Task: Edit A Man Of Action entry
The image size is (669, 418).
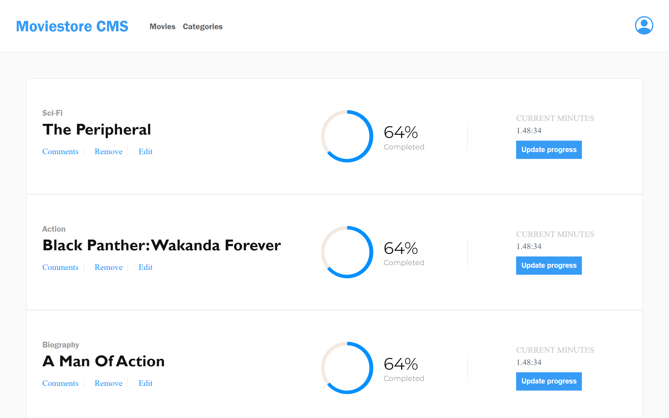Action: 145,383
